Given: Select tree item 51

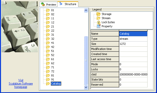Looking at the screenshot, I should (53, 51).
